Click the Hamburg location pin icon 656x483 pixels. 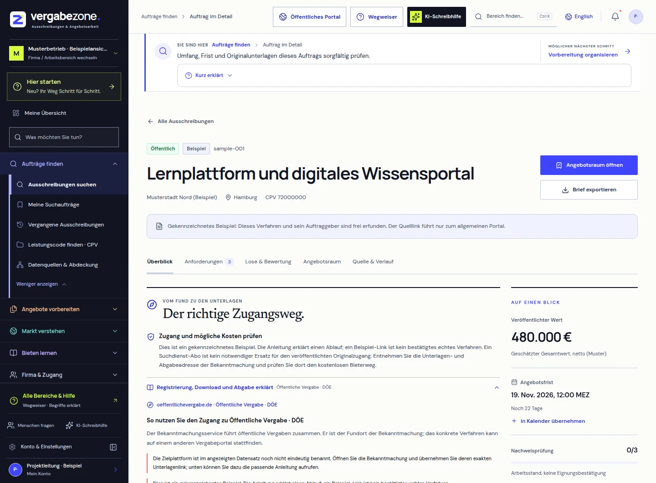228,197
